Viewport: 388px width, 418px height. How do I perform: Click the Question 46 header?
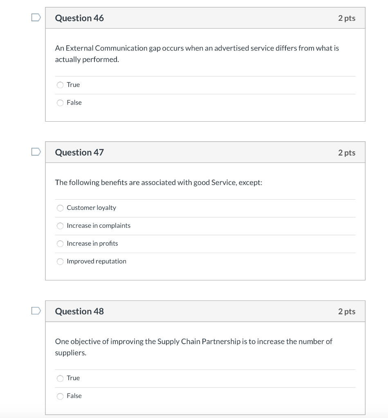[x=79, y=18]
